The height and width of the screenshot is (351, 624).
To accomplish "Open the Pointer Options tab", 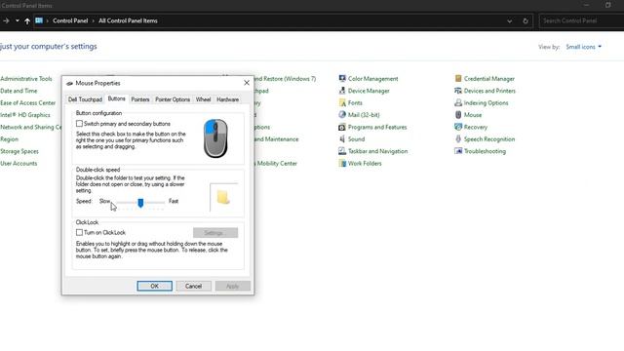I will (173, 99).
